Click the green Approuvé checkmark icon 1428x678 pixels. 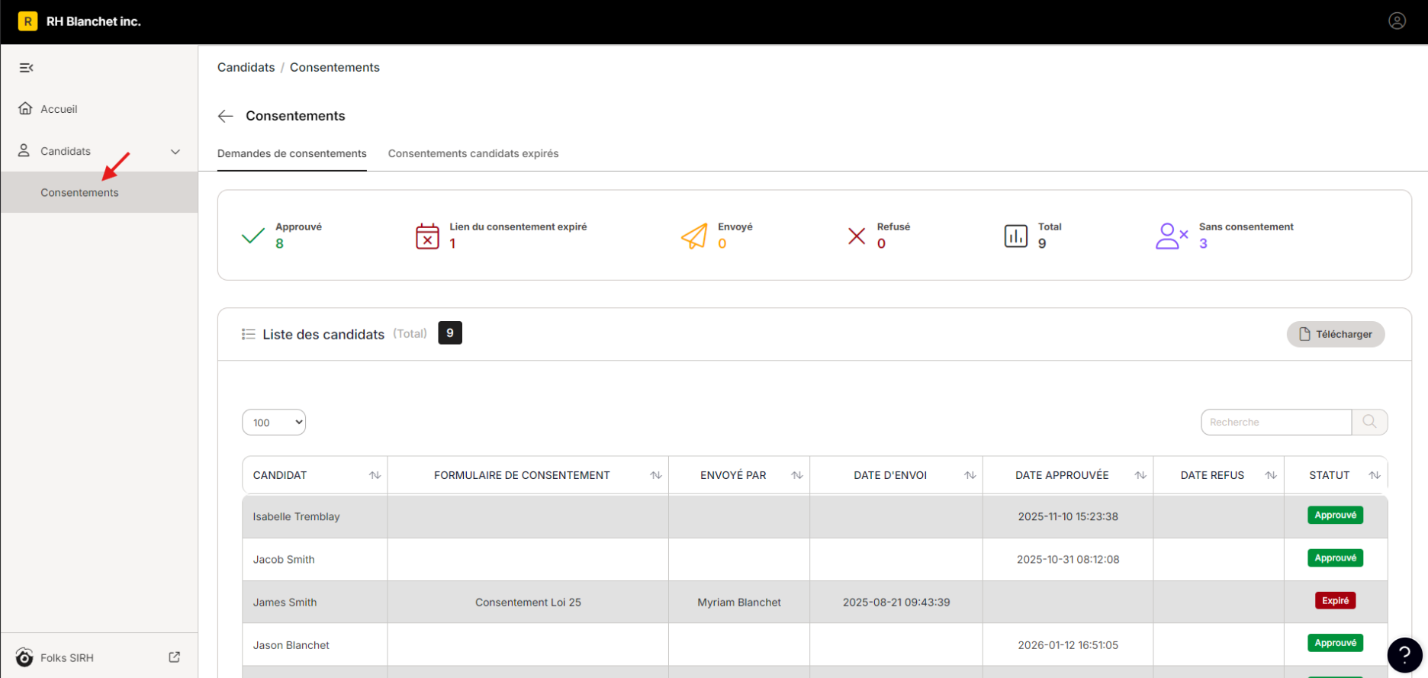(x=253, y=236)
